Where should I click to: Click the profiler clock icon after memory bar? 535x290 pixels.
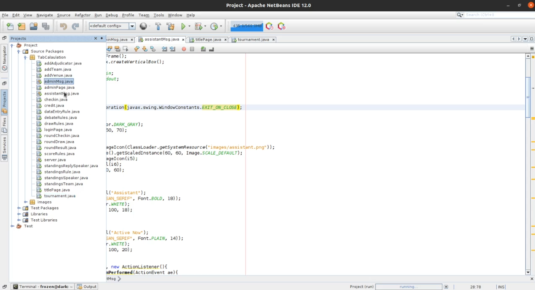[x=269, y=26]
